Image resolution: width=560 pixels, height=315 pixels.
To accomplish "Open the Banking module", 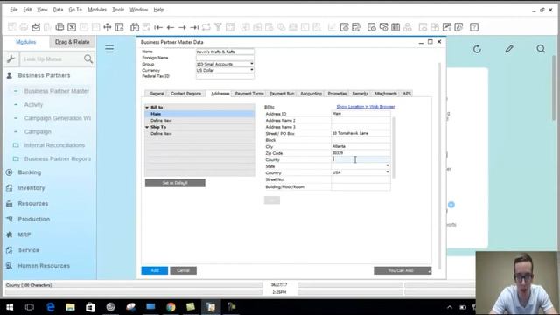I will click(x=29, y=172).
